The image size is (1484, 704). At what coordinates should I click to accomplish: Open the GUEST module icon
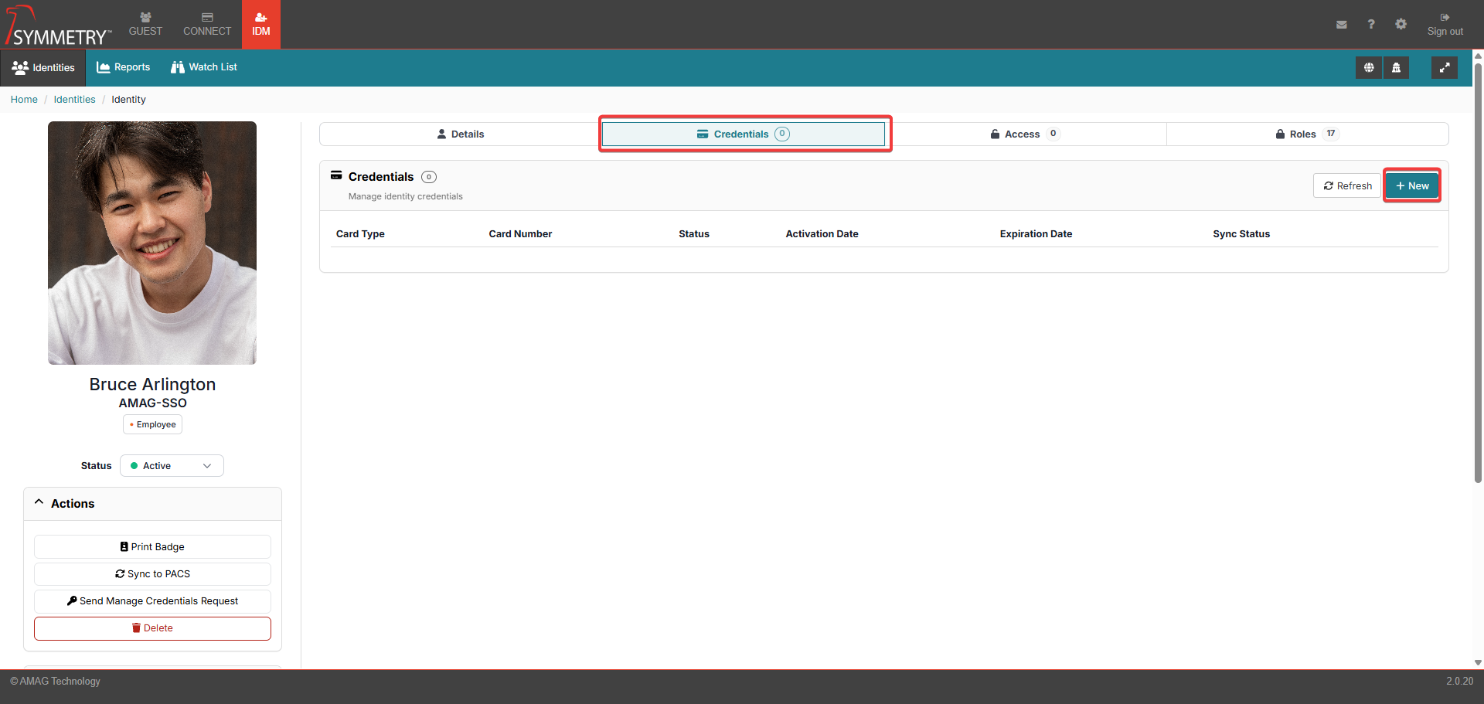[x=145, y=24]
